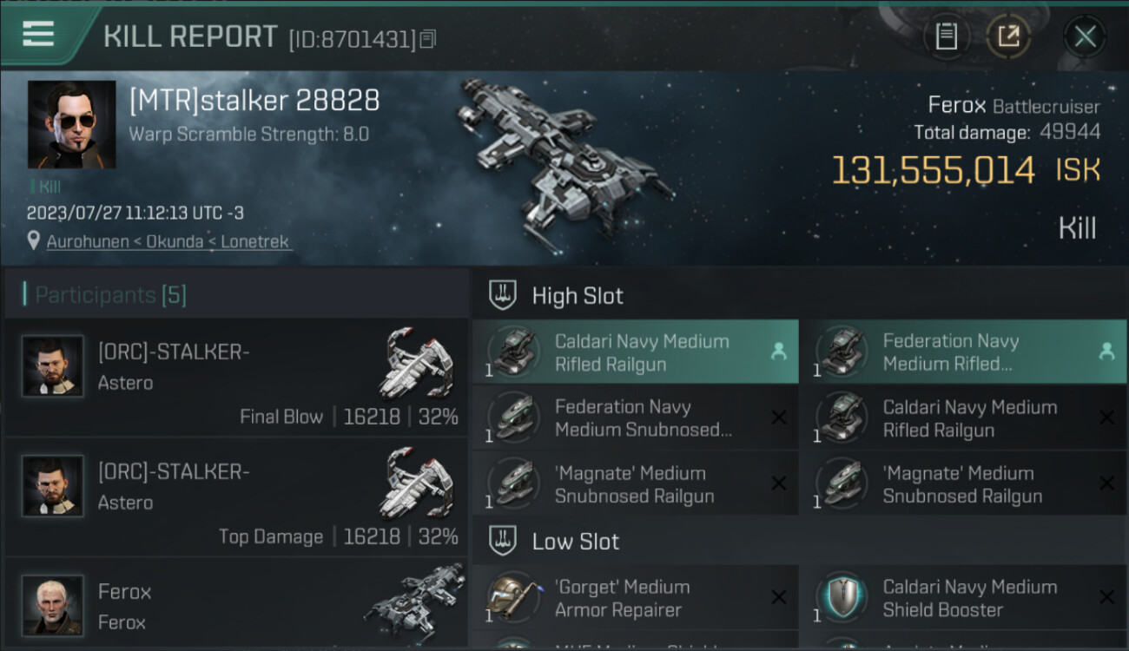View the [MTR]stalker 28828 pilot portrait
The height and width of the screenshot is (651, 1129).
(71, 124)
